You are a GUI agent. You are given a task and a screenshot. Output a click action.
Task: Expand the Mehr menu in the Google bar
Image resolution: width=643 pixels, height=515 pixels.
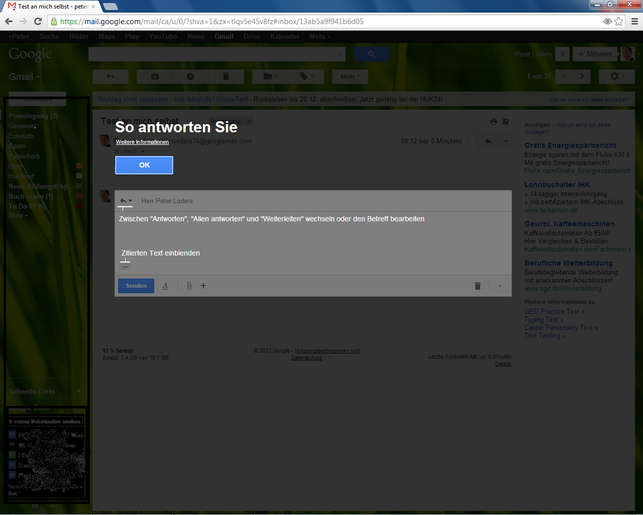click(x=319, y=36)
